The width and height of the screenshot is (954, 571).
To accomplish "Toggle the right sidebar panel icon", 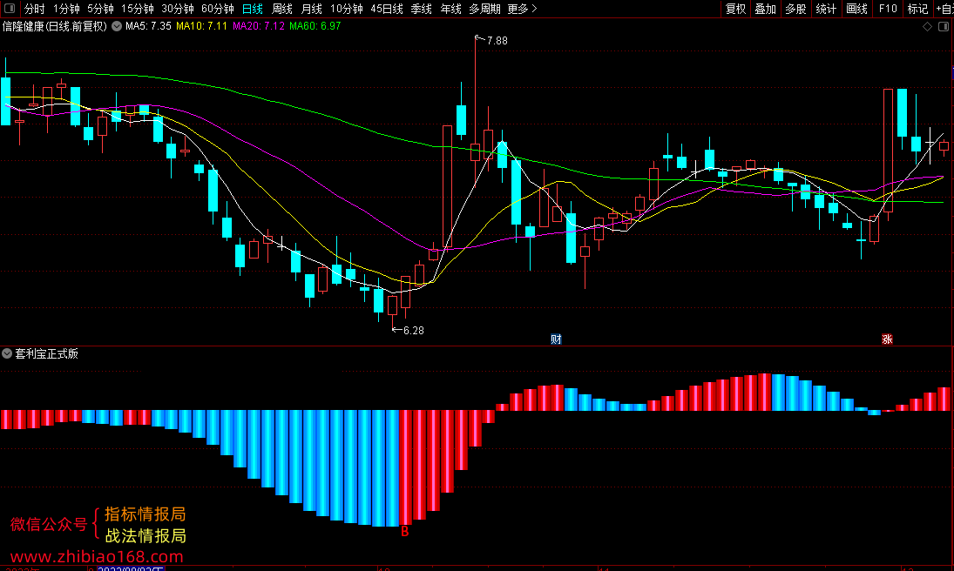I will coord(944,27).
